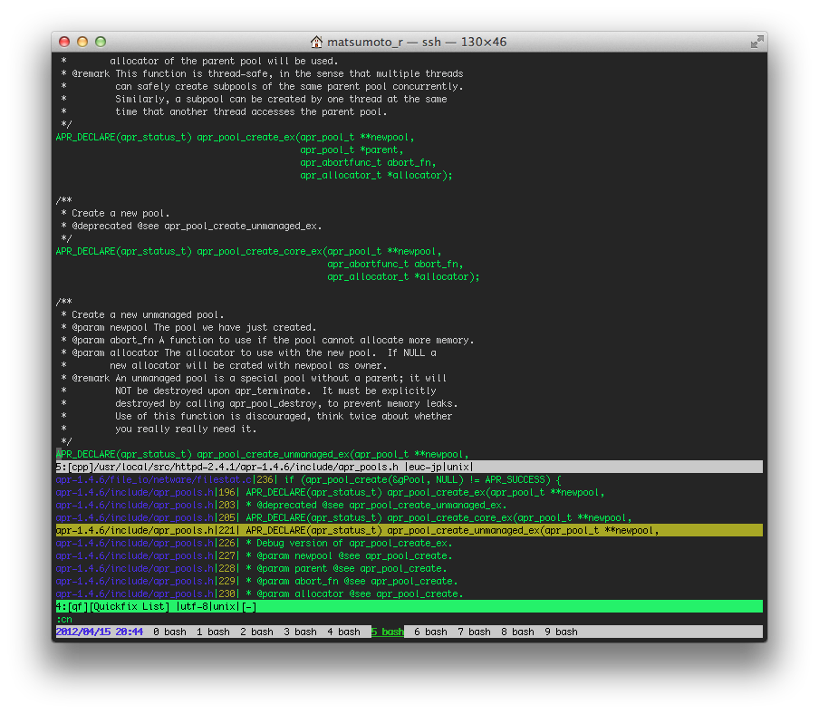This screenshot has height=714, width=819.
Task: Click the date 2012/04/15 in the status bar
Action: click(82, 632)
